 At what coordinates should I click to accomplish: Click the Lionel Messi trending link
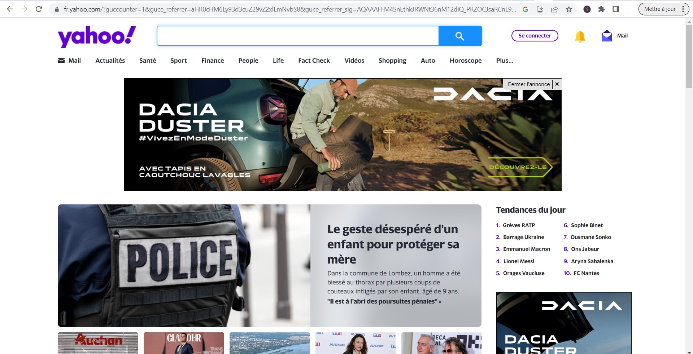pos(519,261)
